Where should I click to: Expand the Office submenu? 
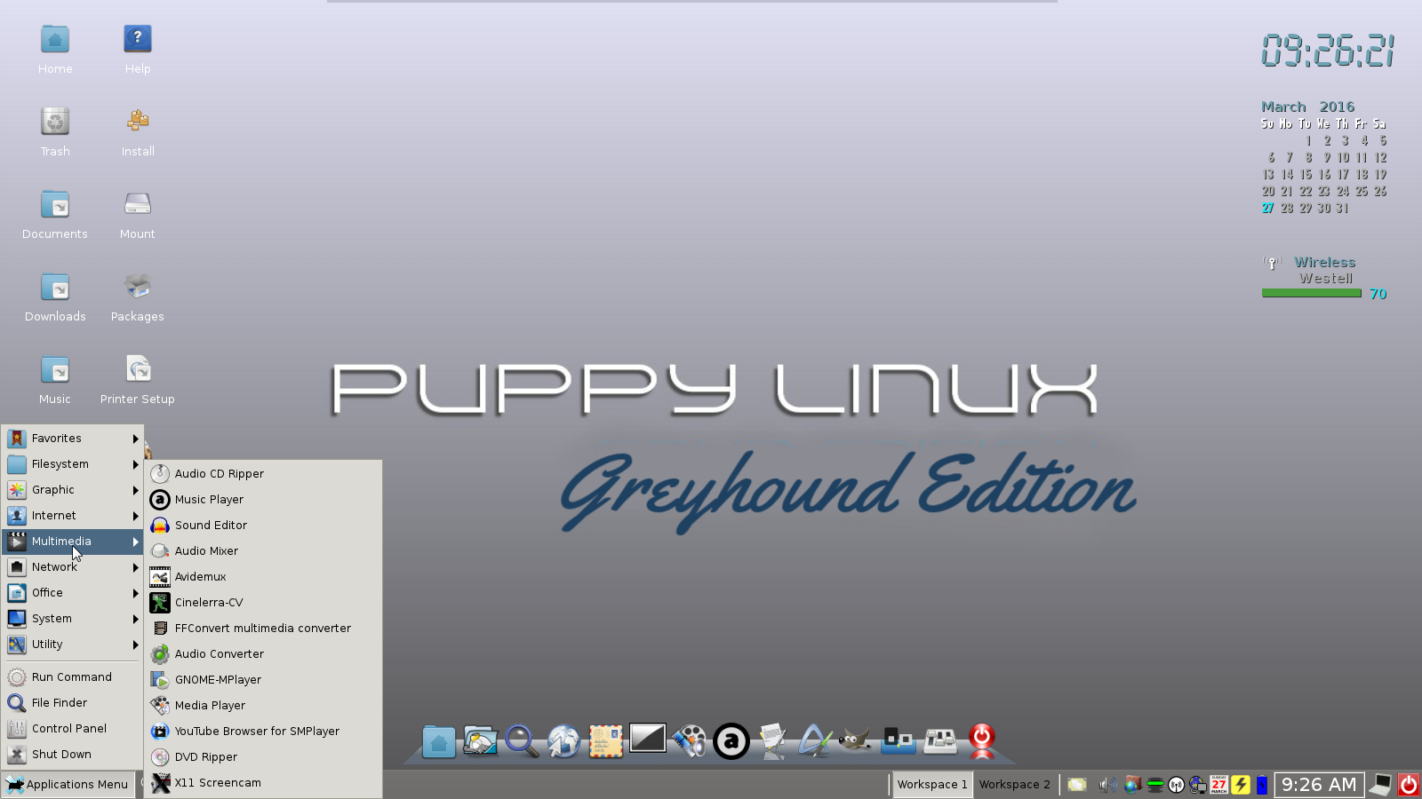coord(73,593)
